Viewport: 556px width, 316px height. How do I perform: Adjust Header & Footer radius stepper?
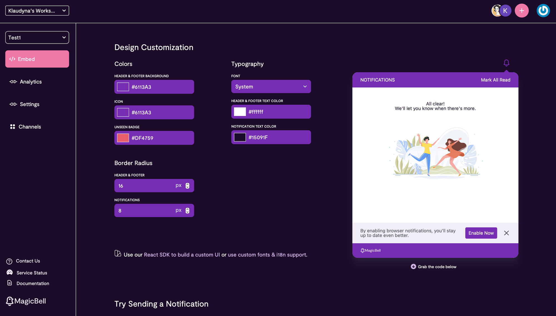click(187, 186)
